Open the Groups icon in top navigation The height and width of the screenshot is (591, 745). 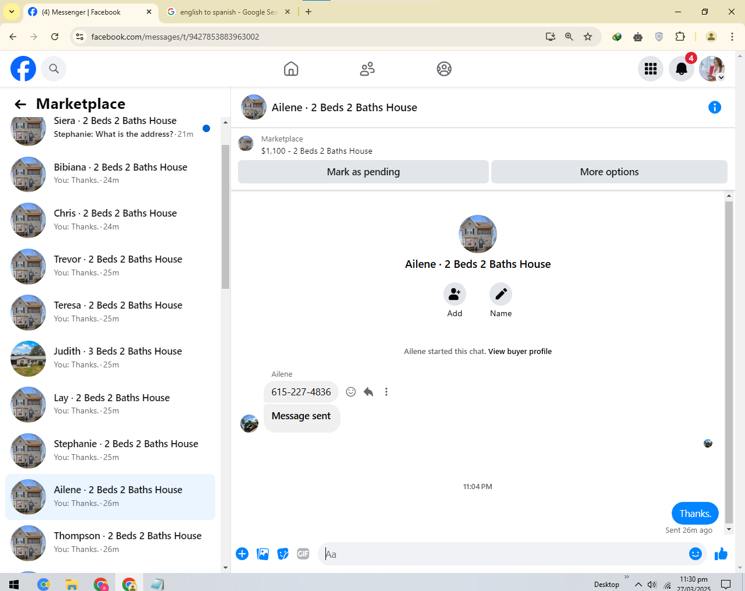click(x=444, y=69)
